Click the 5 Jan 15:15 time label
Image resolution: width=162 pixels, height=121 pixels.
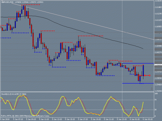coord(70,119)
